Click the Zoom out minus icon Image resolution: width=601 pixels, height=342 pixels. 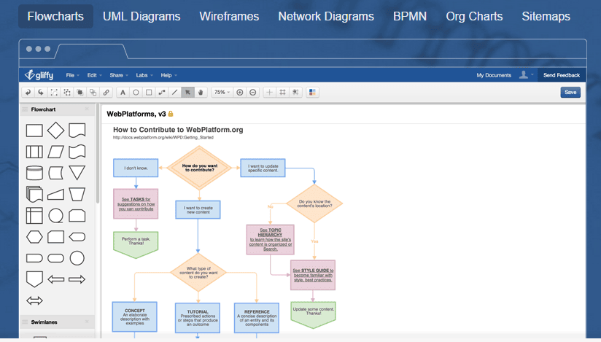[253, 93]
